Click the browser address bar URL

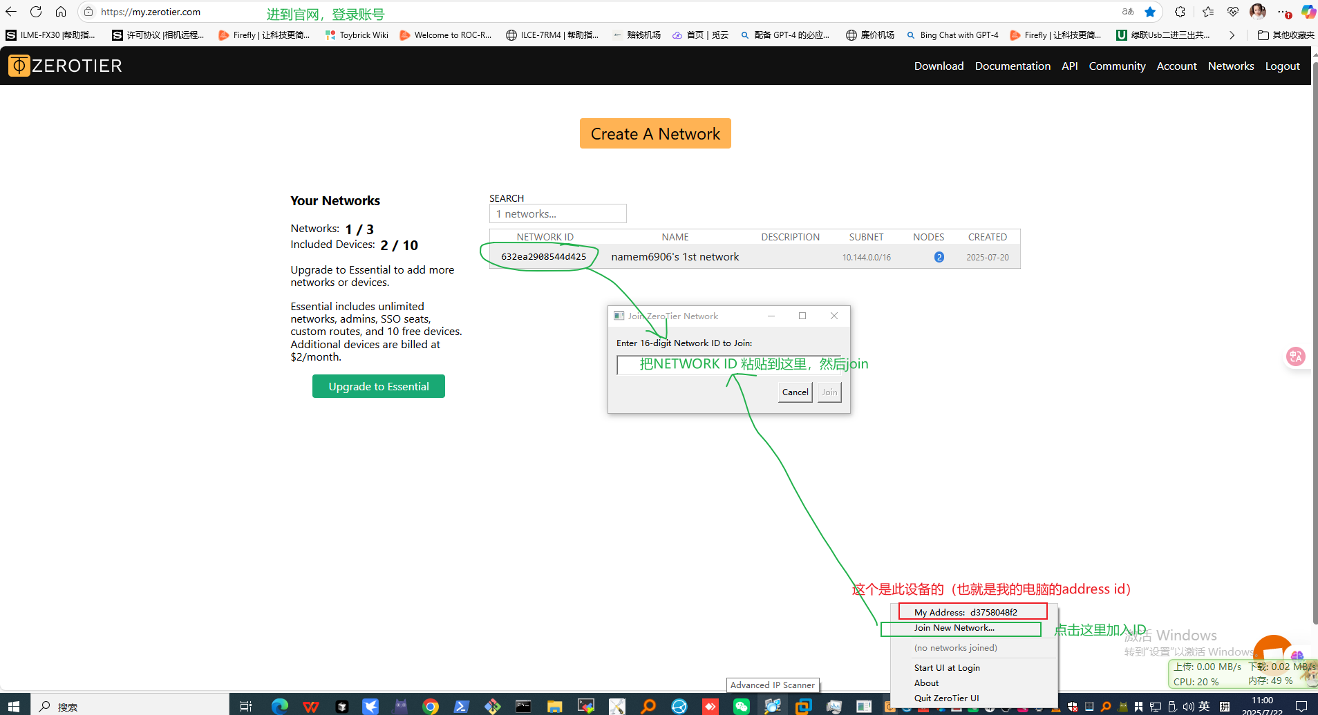coord(151,12)
